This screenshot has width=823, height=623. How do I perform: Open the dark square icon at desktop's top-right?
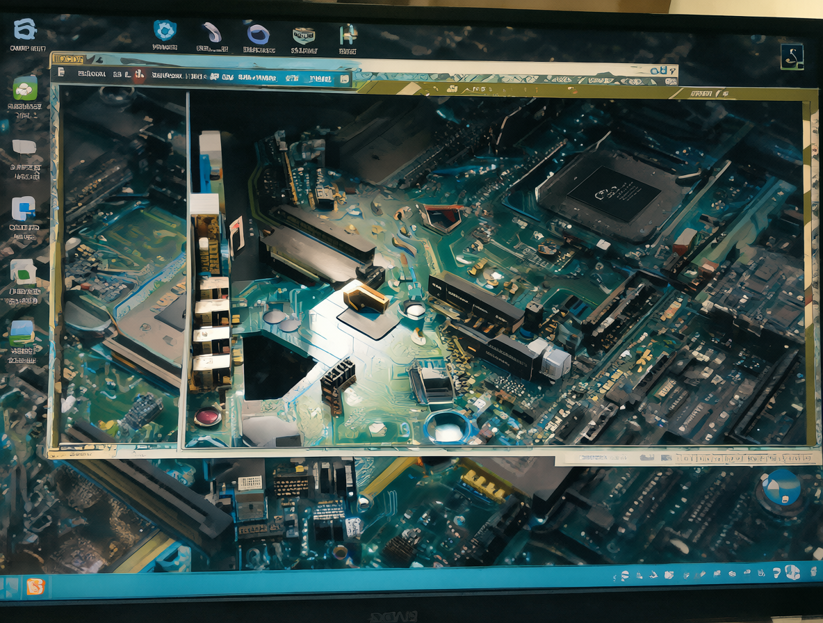pos(792,57)
